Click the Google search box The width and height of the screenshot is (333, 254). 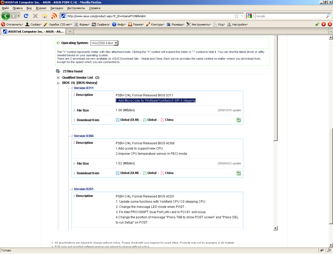click(290, 16)
